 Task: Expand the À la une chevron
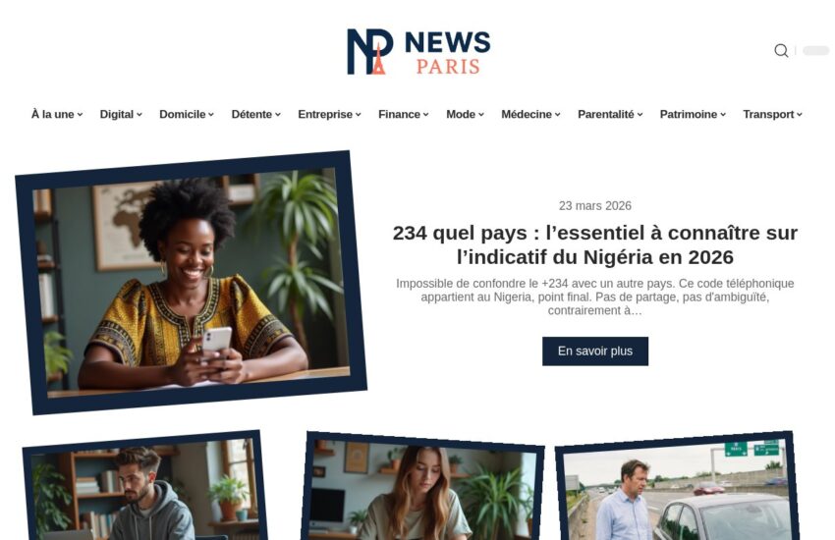coord(80,115)
